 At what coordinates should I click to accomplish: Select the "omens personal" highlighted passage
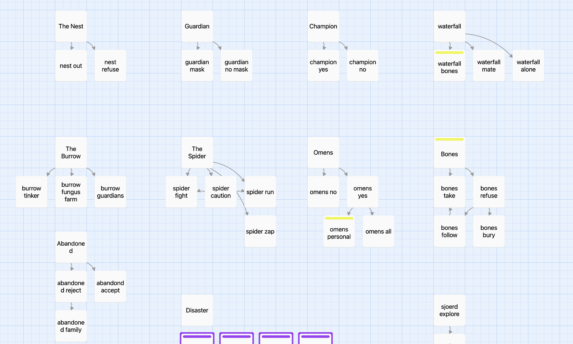(x=339, y=231)
